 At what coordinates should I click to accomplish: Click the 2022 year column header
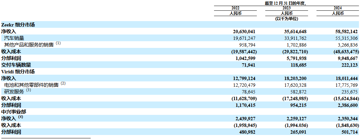pyautogui.click(x=235, y=8)
